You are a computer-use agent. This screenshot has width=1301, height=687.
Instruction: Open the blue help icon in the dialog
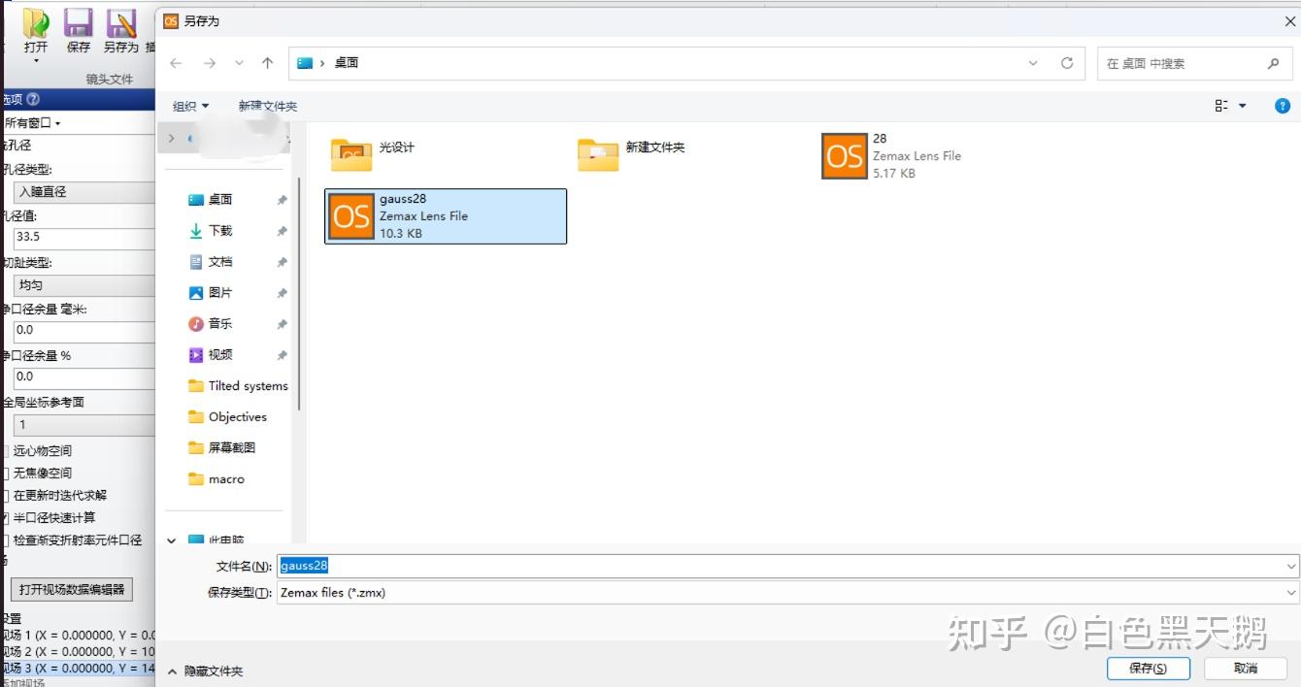point(1283,106)
